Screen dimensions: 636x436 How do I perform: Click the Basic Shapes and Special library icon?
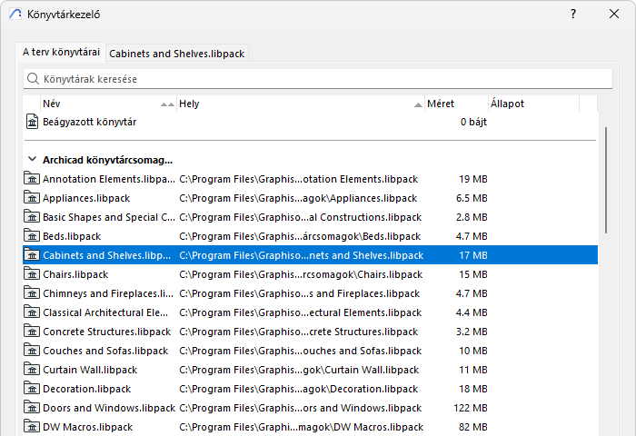point(32,216)
